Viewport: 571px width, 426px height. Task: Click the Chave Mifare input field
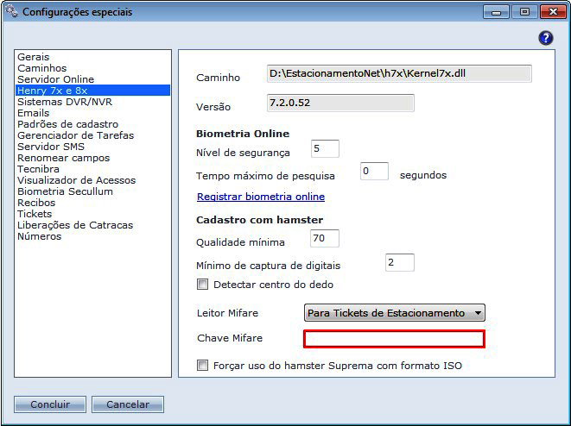point(393,338)
